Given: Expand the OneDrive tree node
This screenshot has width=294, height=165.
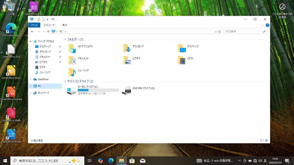Looking at the screenshot, I should [x=30, y=79].
